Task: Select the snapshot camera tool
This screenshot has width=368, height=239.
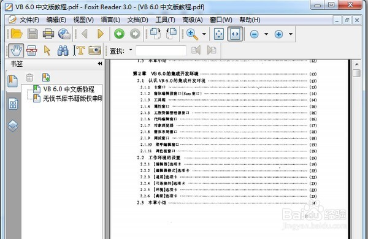Action: point(95,50)
